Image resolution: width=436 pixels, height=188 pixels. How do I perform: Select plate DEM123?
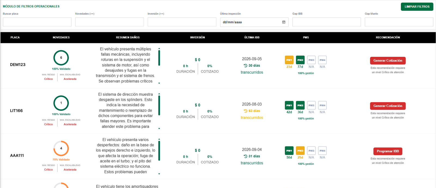(x=18, y=65)
